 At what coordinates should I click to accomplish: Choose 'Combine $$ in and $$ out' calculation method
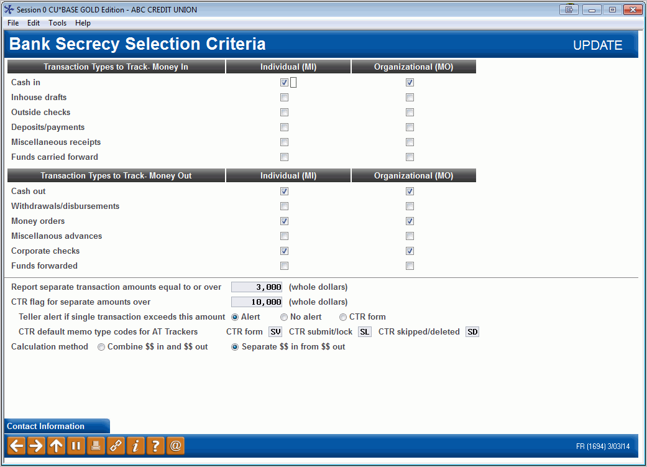pyautogui.click(x=101, y=347)
